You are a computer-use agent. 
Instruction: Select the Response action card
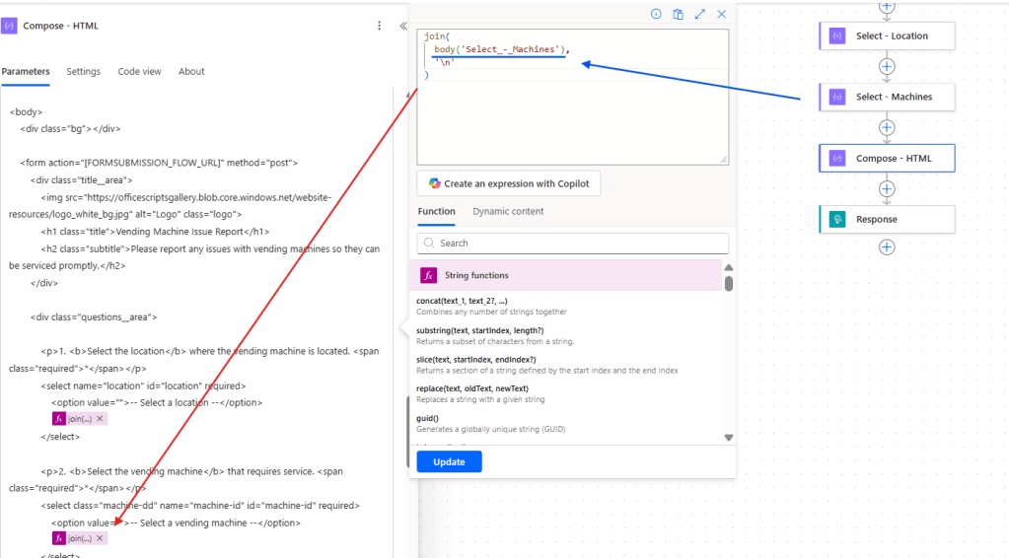click(887, 219)
